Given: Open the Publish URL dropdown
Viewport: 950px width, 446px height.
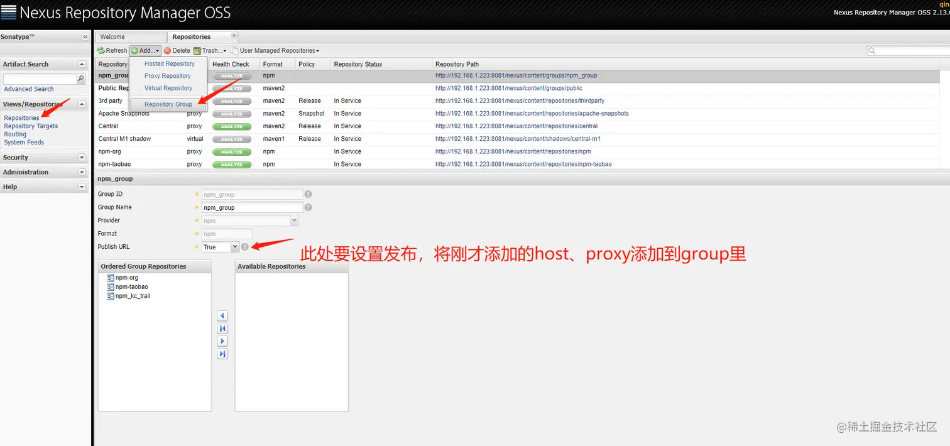Looking at the screenshot, I should point(235,247).
